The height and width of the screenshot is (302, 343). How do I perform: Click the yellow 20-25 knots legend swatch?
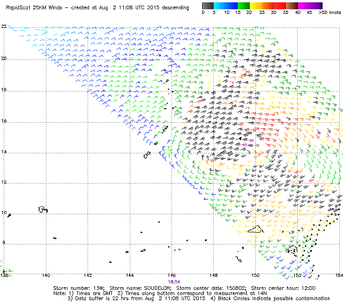pyautogui.click(x=256, y=6)
